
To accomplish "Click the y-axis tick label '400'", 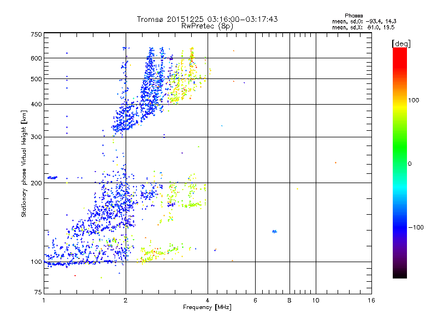I will tap(36, 104).
